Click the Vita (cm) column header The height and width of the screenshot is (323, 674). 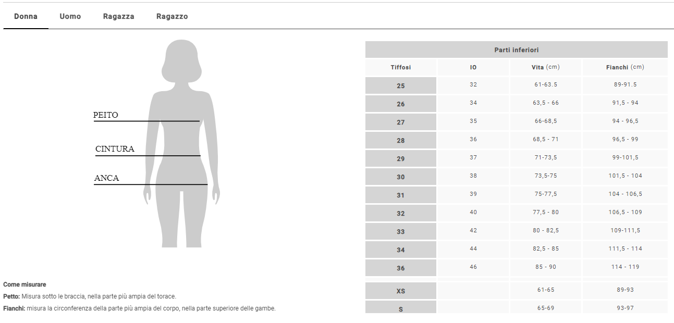546,67
